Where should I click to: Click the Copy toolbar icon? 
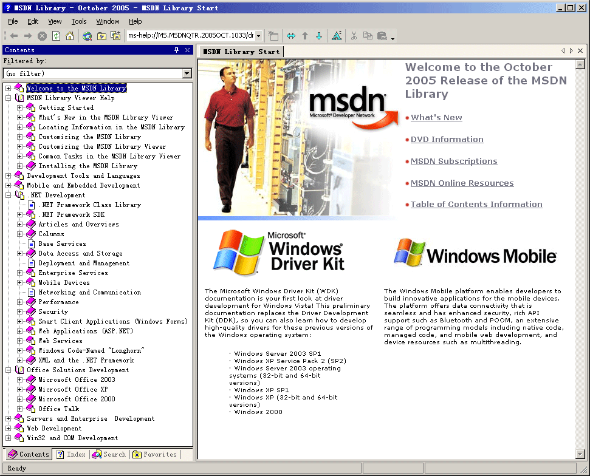[x=368, y=36]
